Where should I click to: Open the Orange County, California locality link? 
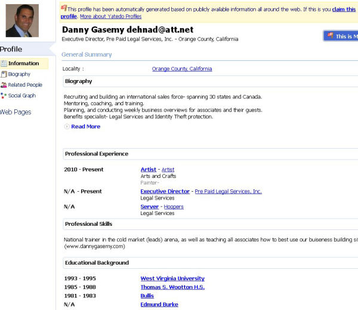point(182,69)
